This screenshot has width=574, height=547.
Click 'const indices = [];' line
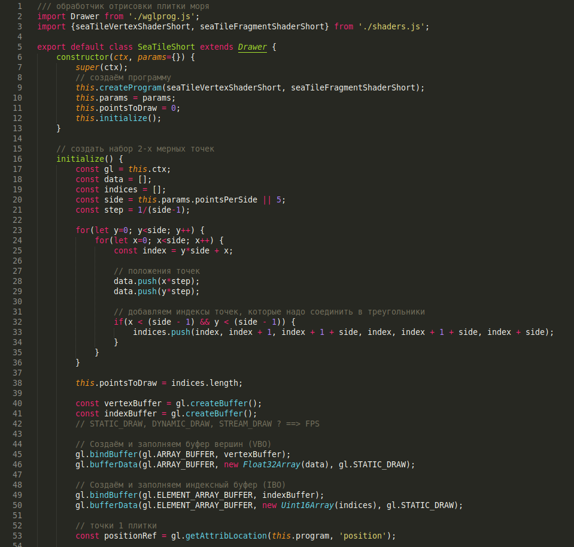121,189
